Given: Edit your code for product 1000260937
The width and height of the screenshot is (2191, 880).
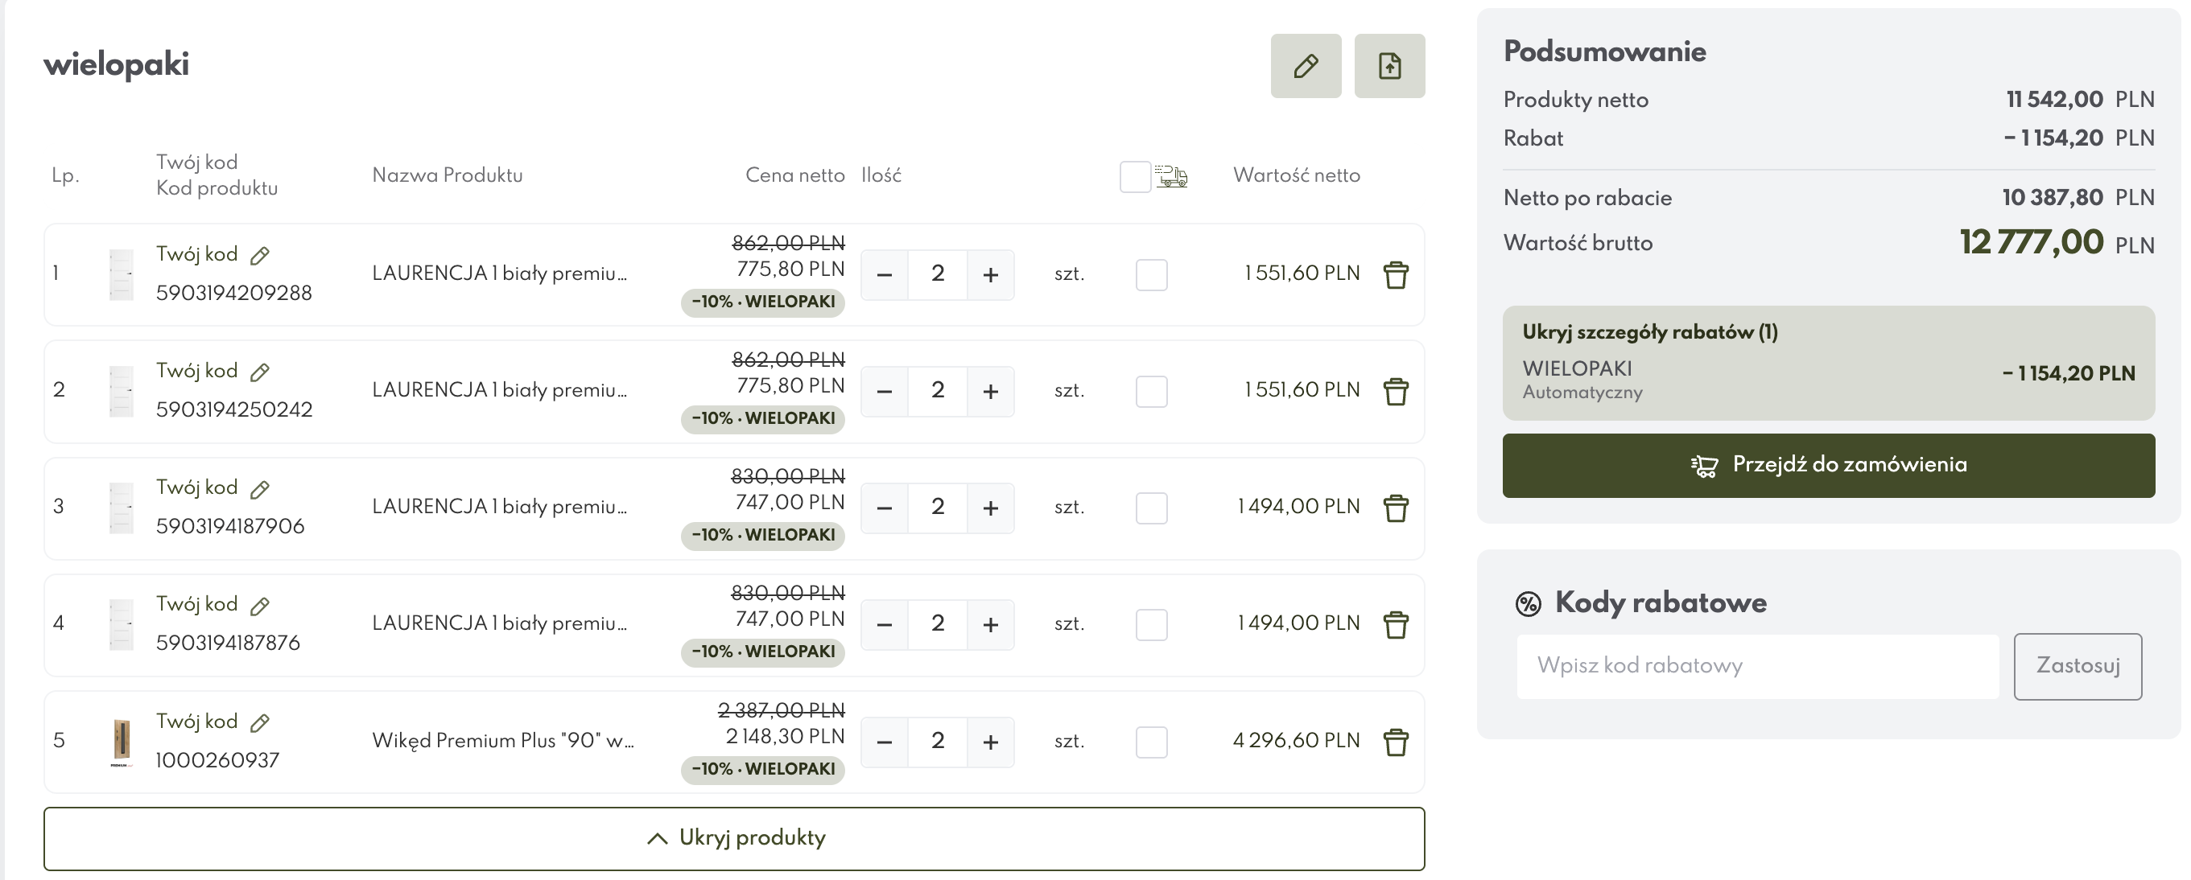Looking at the screenshot, I should point(260,722).
